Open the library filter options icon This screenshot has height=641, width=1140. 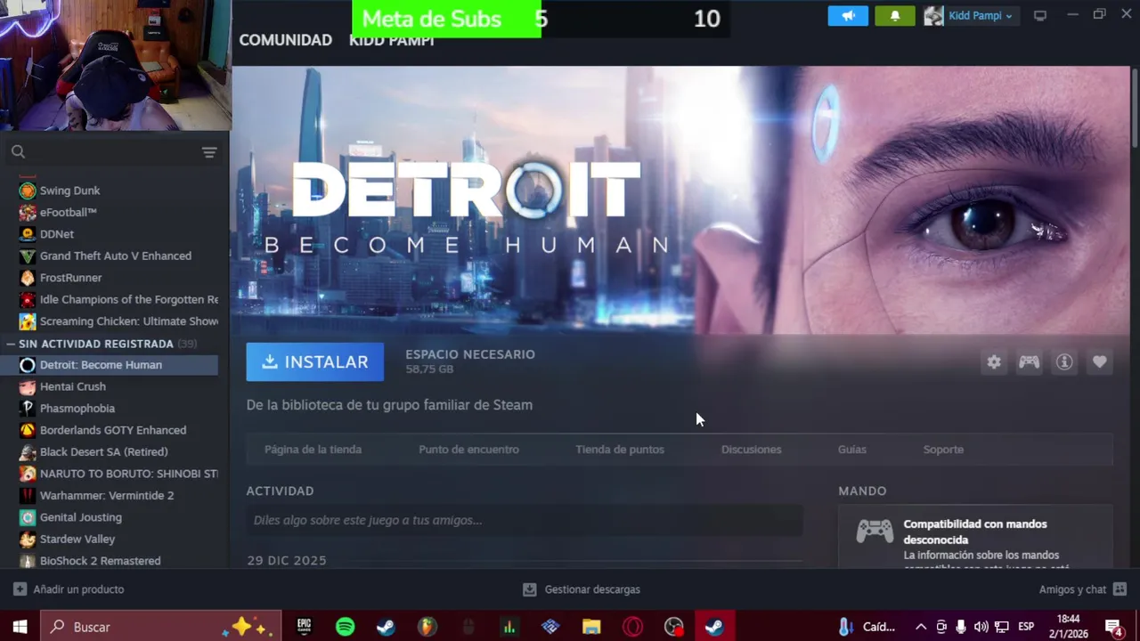click(209, 152)
